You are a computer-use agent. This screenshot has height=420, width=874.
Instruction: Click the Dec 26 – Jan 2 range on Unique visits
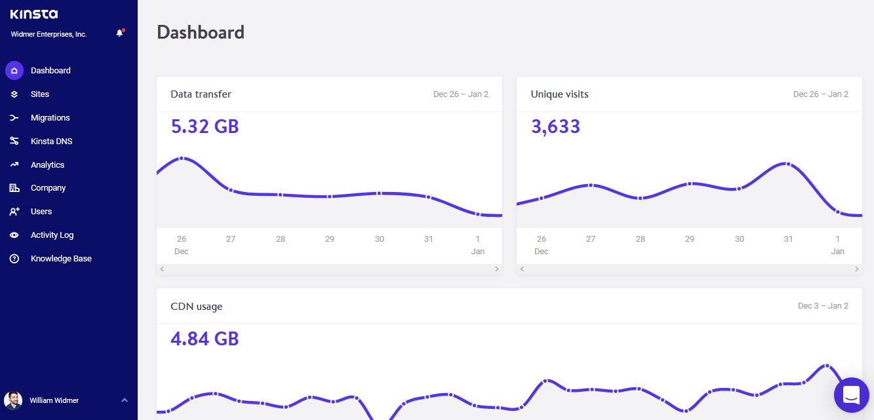click(x=821, y=94)
